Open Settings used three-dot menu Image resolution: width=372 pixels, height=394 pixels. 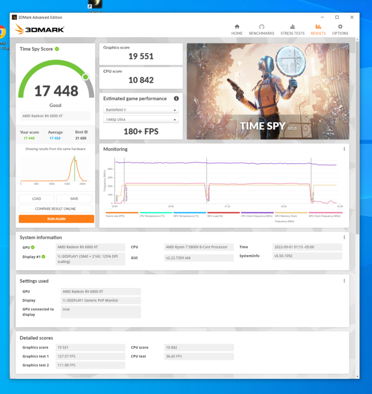point(344,281)
